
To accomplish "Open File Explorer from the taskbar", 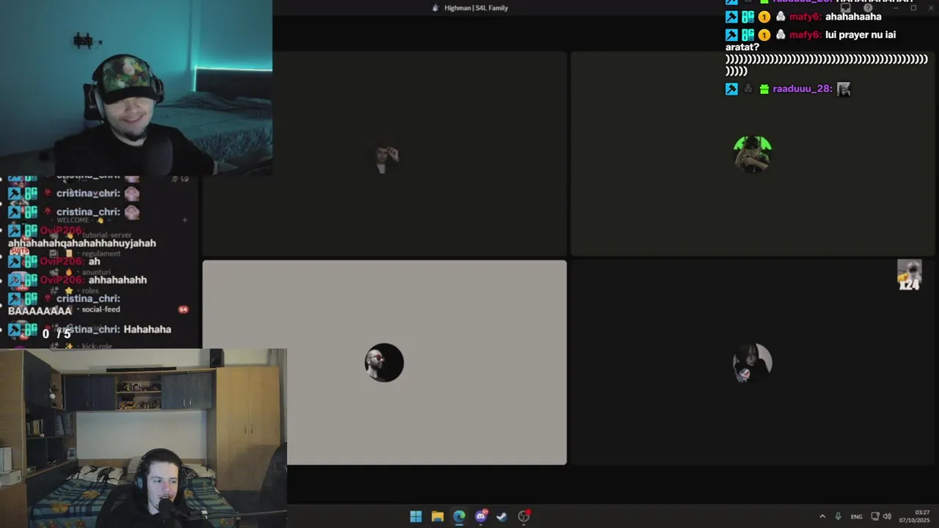I will (437, 516).
